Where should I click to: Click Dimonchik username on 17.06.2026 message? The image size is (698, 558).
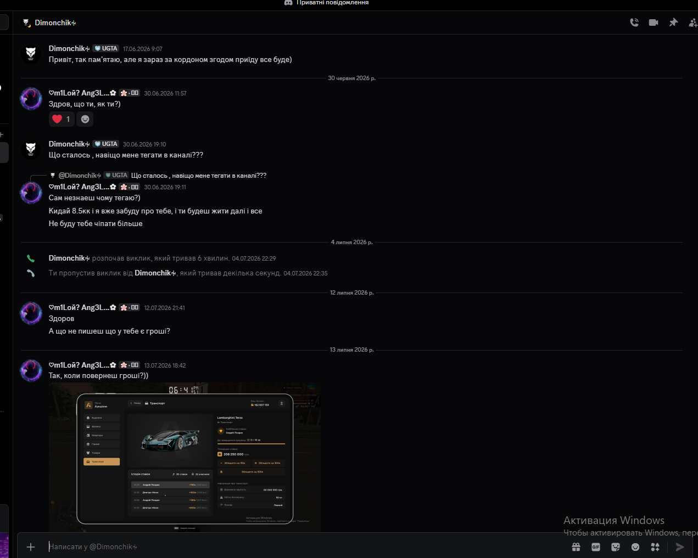click(x=69, y=48)
